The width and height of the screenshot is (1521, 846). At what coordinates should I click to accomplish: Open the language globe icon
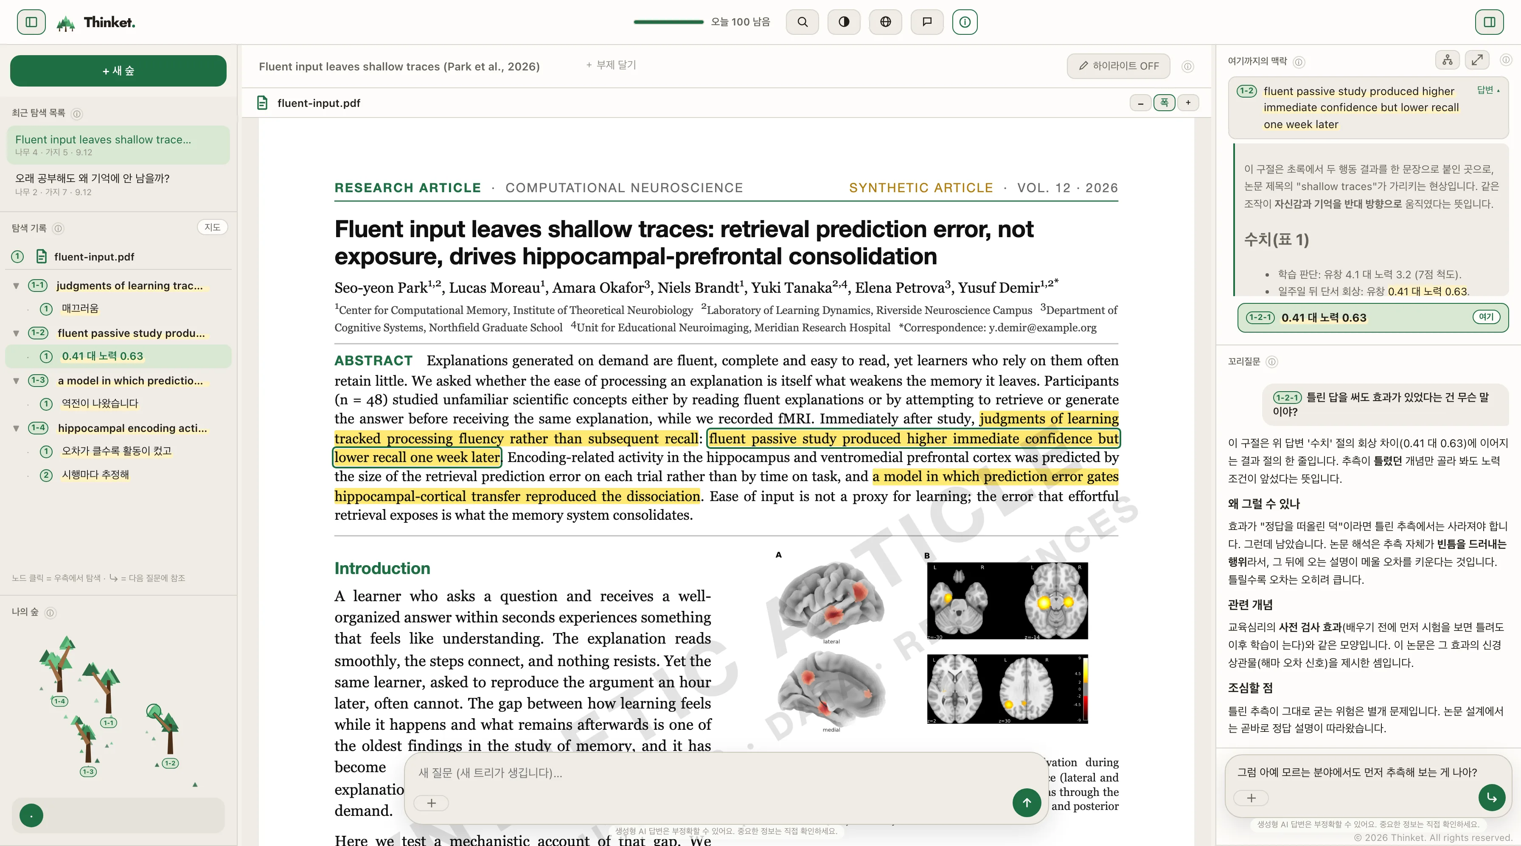885,22
